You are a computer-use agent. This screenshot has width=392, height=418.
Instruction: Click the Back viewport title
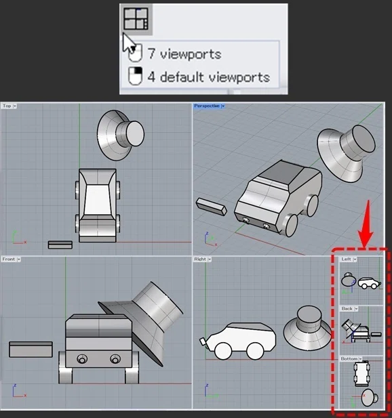[347, 308]
